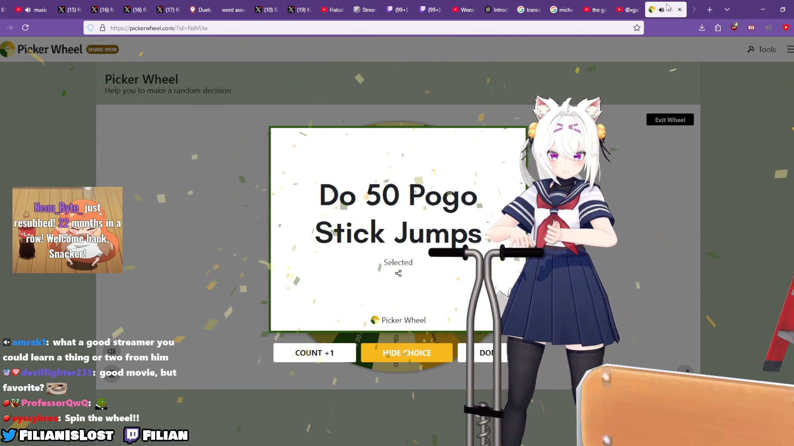This screenshot has height=446, width=794.
Task: Click chat username devilfighter235
Action: (57, 372)
